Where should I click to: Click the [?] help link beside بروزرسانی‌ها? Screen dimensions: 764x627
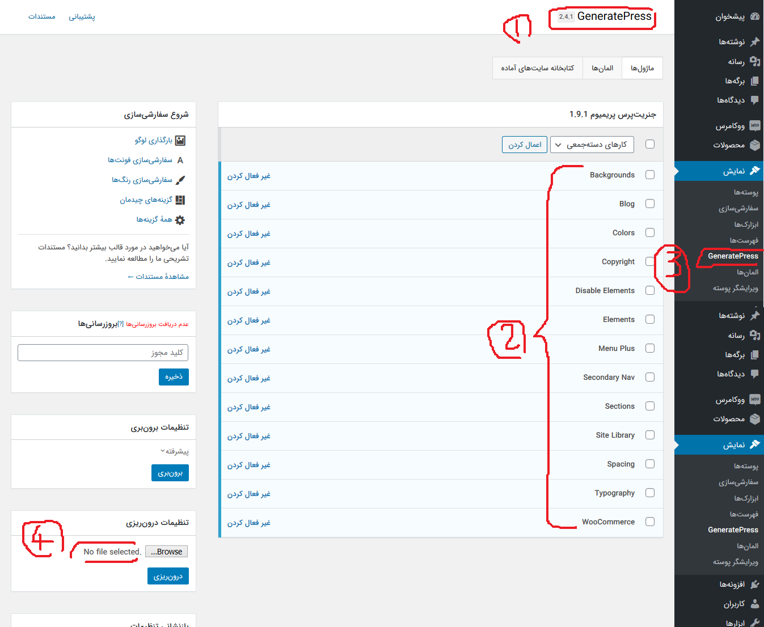pos(121,324)
